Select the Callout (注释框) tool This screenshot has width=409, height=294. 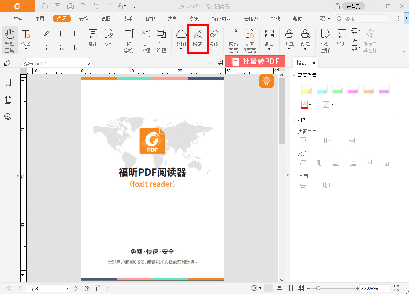tap(161, 41)
